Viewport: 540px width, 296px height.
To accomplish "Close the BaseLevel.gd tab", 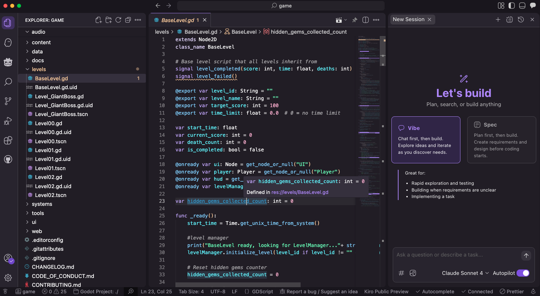I will (x=205, y=20).
